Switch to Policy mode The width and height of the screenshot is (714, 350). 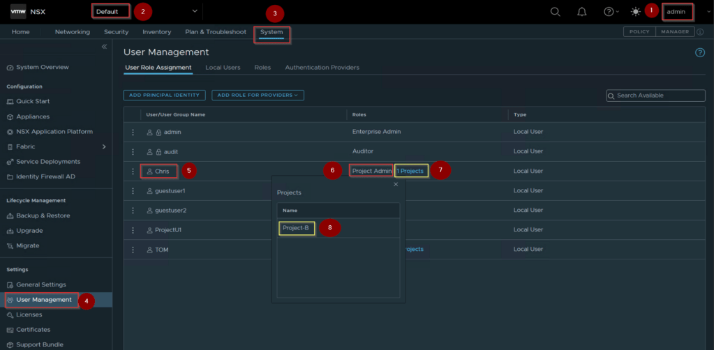639,32
